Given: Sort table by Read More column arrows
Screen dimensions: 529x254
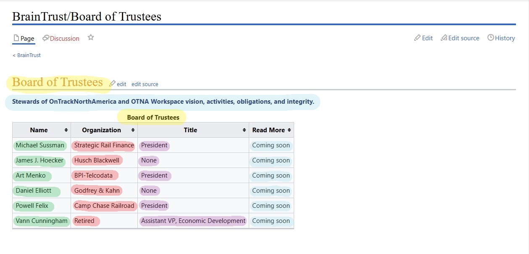Looking at the screenshot, I should 289,130.
